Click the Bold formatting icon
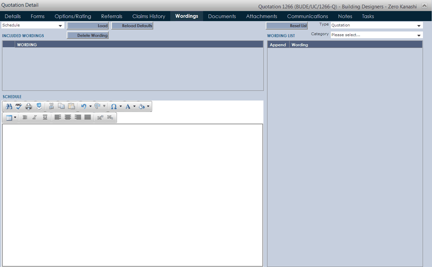Viewport: 432px width, 267px height. pos(25,118)
